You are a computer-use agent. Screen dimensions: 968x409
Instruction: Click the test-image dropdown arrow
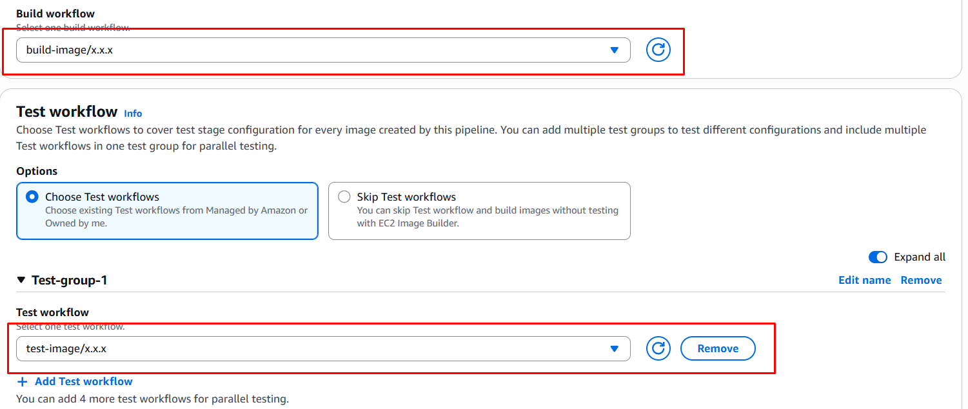click(x=614, y=348)
